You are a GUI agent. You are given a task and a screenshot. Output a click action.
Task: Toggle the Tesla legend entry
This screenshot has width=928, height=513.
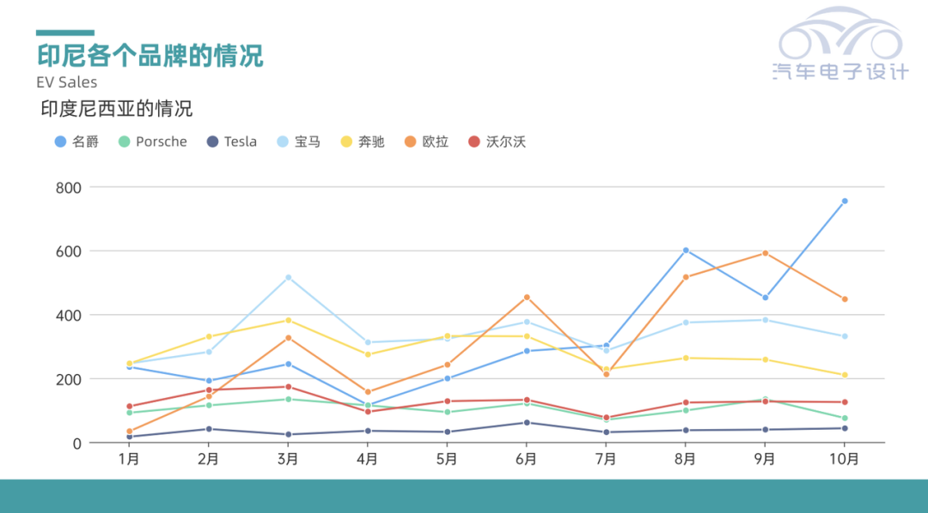(231, 142)
